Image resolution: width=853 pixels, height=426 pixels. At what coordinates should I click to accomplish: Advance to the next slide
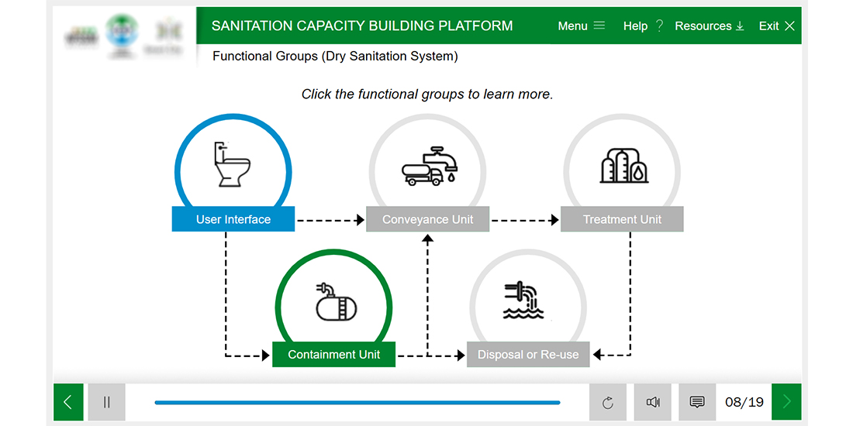(786, 402)
